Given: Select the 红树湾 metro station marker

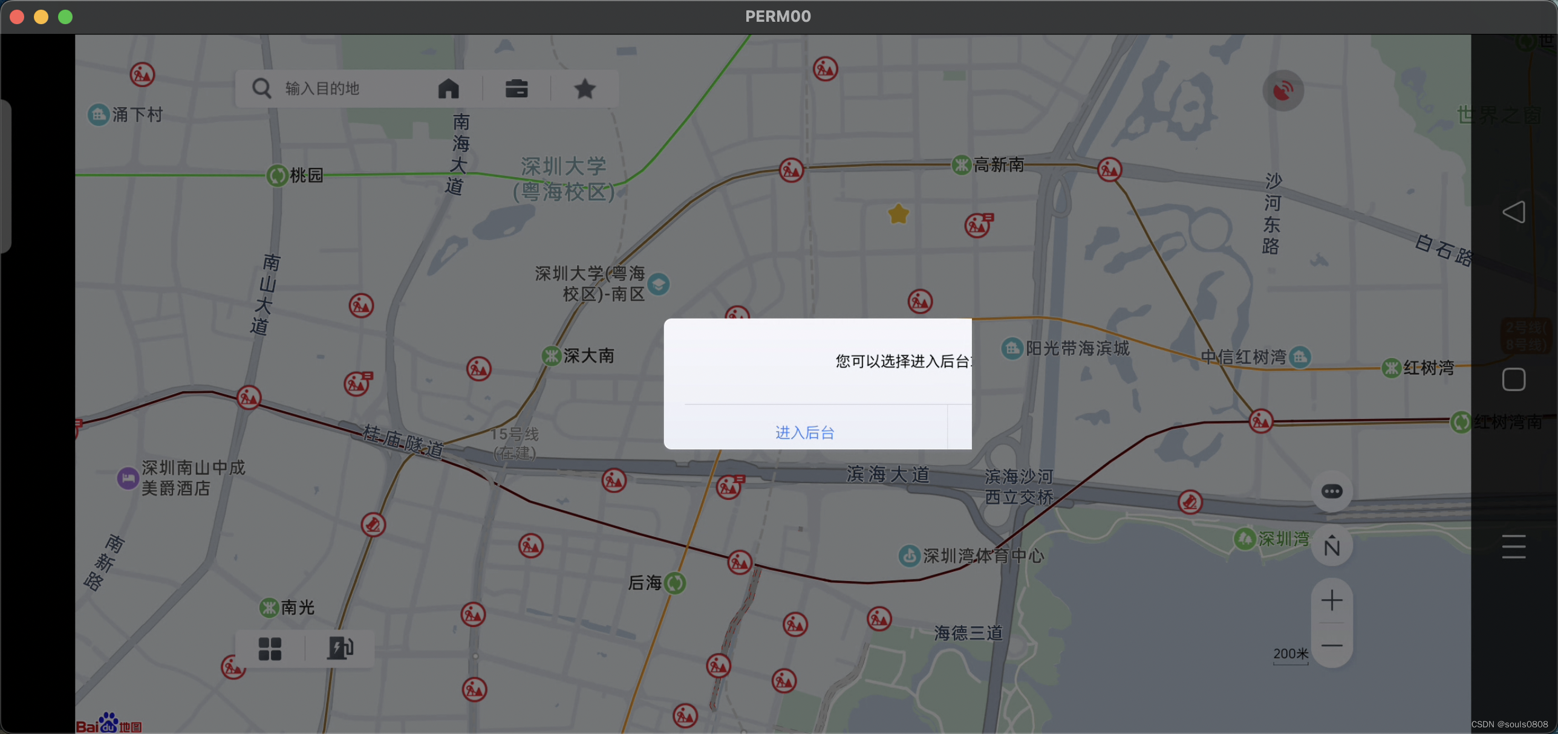Looking at the screenshot, I should [x=1391, y=368].
